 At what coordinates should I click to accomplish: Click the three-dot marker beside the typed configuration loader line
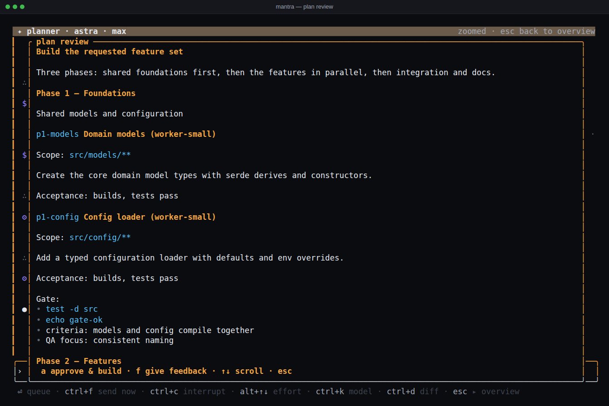24,258
